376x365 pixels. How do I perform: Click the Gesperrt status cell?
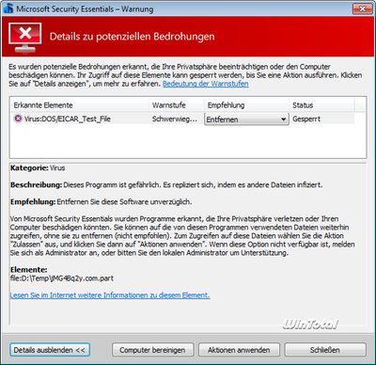(x=306, y=119)
